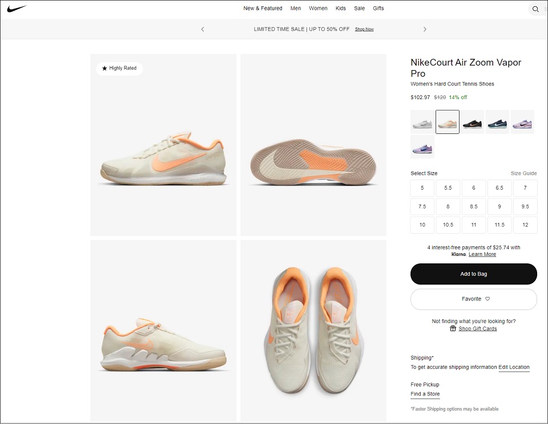Viewport: 548px width, 424px height.
Task: Open the Kids menu
Action: click(341, 9)
